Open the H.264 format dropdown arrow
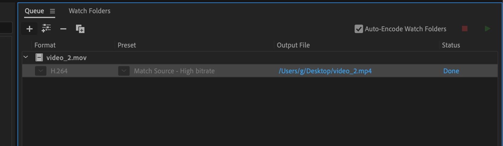Screen dimensions: 503x146 (41, 71)
